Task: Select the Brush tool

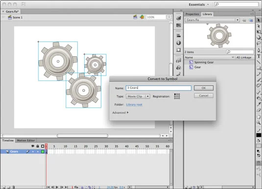Action: tap(259, 80)
